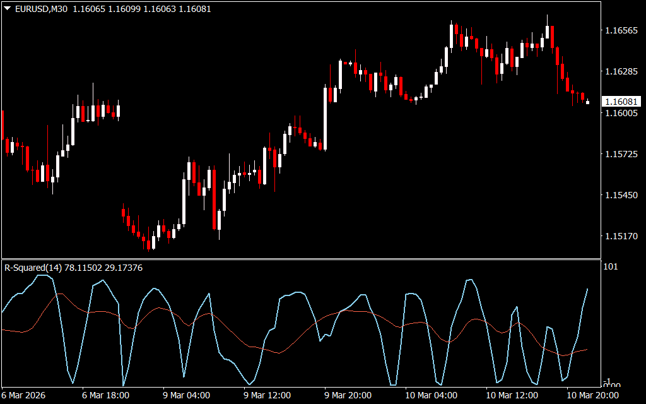
Task: Select the R-Squared(14) indicator label
Action: tap(33, 268)
